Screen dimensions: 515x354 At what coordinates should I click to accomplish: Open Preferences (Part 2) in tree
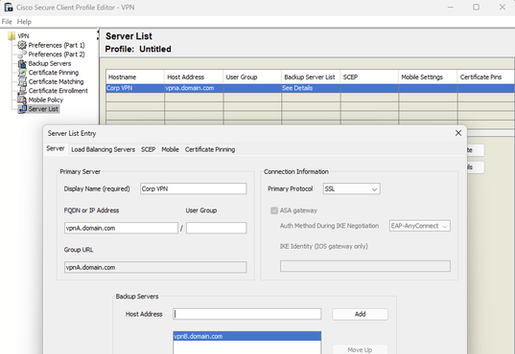coord(57,55)
